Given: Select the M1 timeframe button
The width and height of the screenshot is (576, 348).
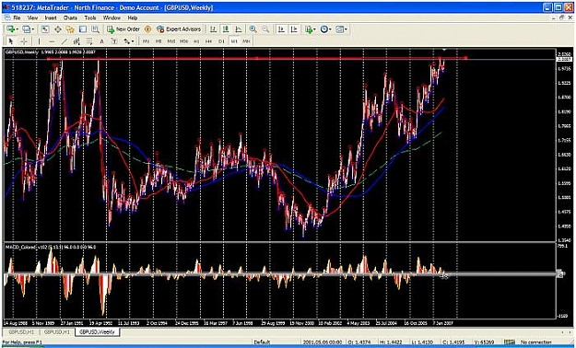Looking at the screenshot, I should tap(146, 41).
